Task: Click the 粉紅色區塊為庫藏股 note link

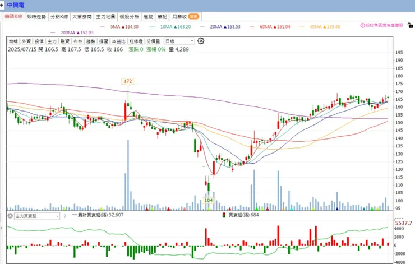Action: [384, 25]
